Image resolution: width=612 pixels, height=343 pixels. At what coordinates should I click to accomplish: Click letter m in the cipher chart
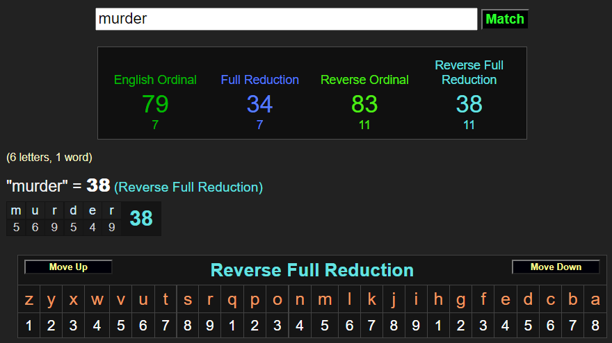(x=325, y=300)
